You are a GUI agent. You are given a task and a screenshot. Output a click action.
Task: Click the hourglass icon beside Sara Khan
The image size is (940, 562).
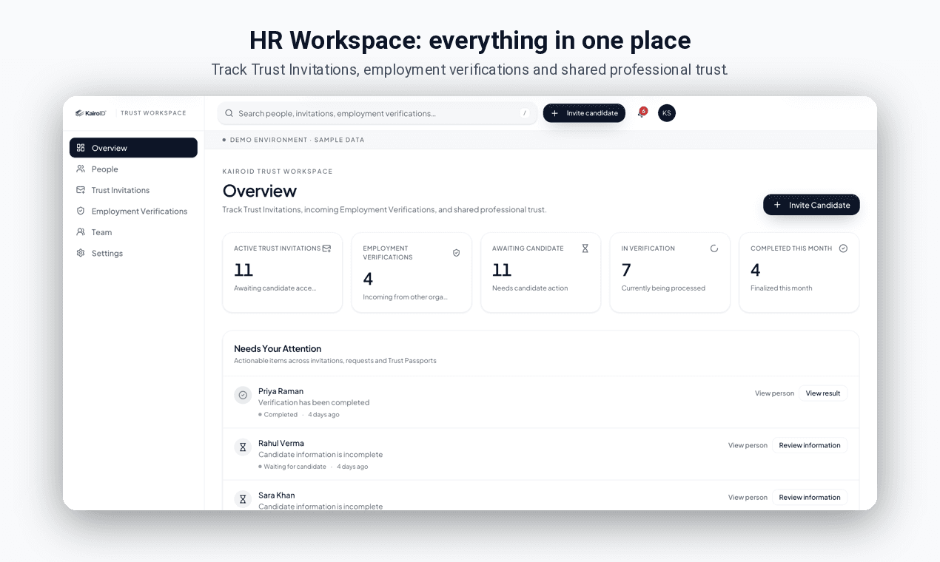[243, 498]
